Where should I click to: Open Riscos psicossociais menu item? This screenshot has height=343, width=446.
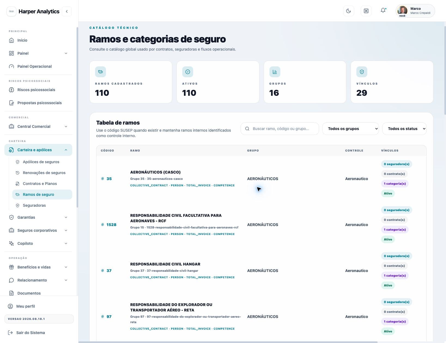pos(38,90)
